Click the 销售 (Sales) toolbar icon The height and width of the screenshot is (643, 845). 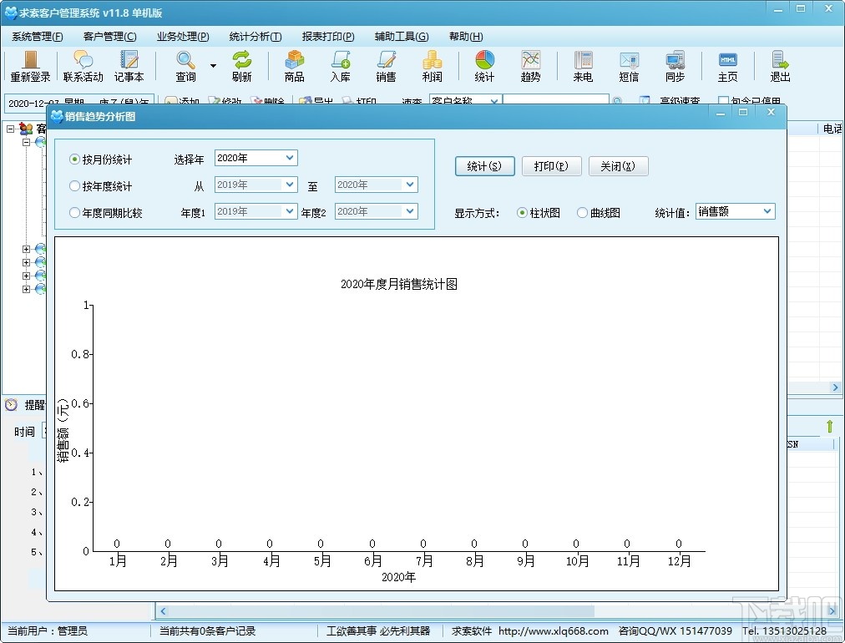pos(386,67)
